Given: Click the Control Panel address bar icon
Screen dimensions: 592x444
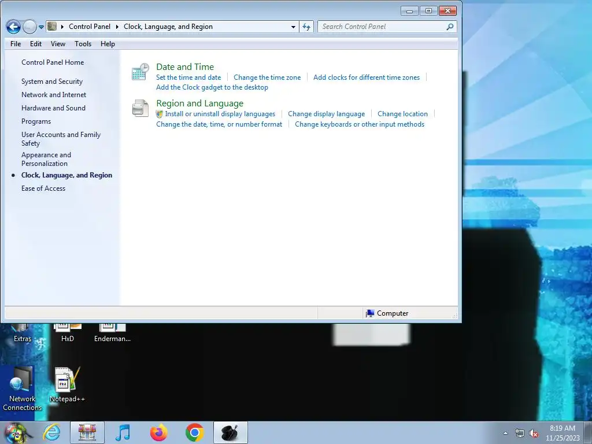Looking at the screenshot, I should pyautogui.click(x=52, y=27).
